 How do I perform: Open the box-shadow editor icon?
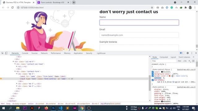[x=158, y=82]
